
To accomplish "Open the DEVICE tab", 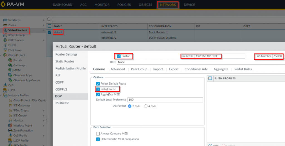I will click(189, 5).
